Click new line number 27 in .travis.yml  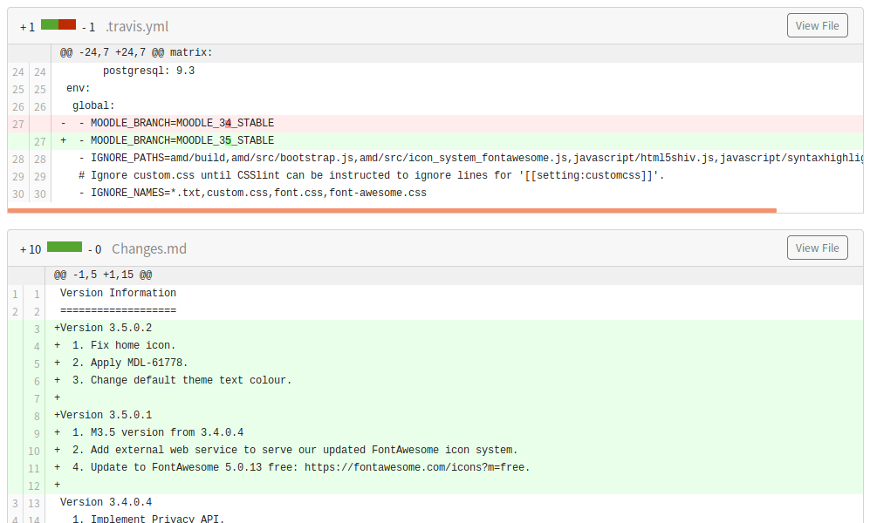(x=40, y=141)
